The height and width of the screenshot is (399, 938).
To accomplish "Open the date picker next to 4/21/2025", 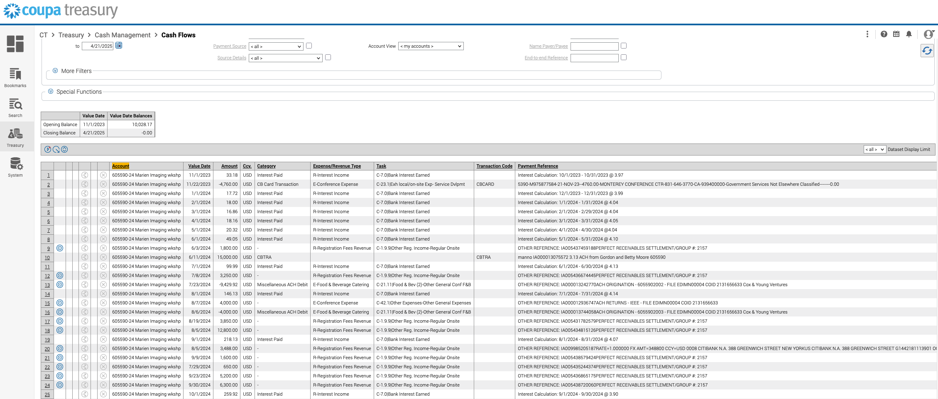I will [x=119, y=46].
